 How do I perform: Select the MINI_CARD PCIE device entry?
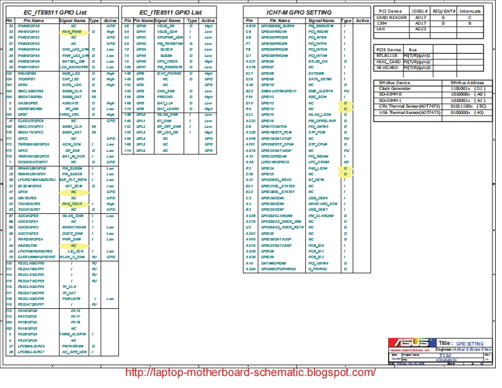(x=387, y=61)
